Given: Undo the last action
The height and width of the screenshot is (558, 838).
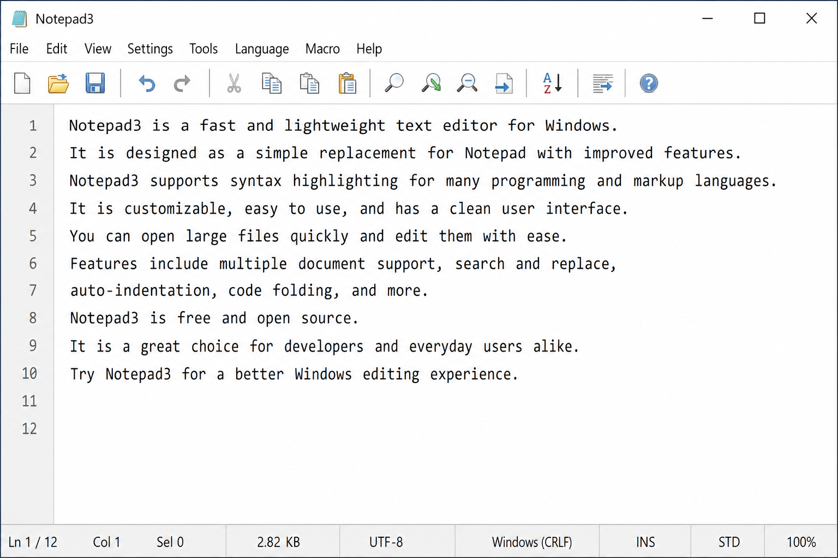Looking at the screenshot, I should (147, 83).
